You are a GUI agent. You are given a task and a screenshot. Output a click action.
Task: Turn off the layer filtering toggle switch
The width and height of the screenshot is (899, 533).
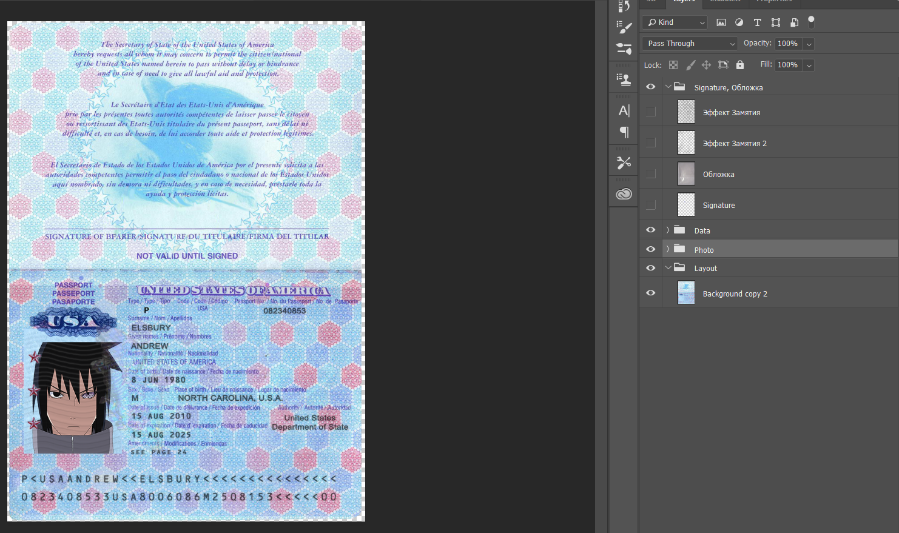(x=811, y=22)
